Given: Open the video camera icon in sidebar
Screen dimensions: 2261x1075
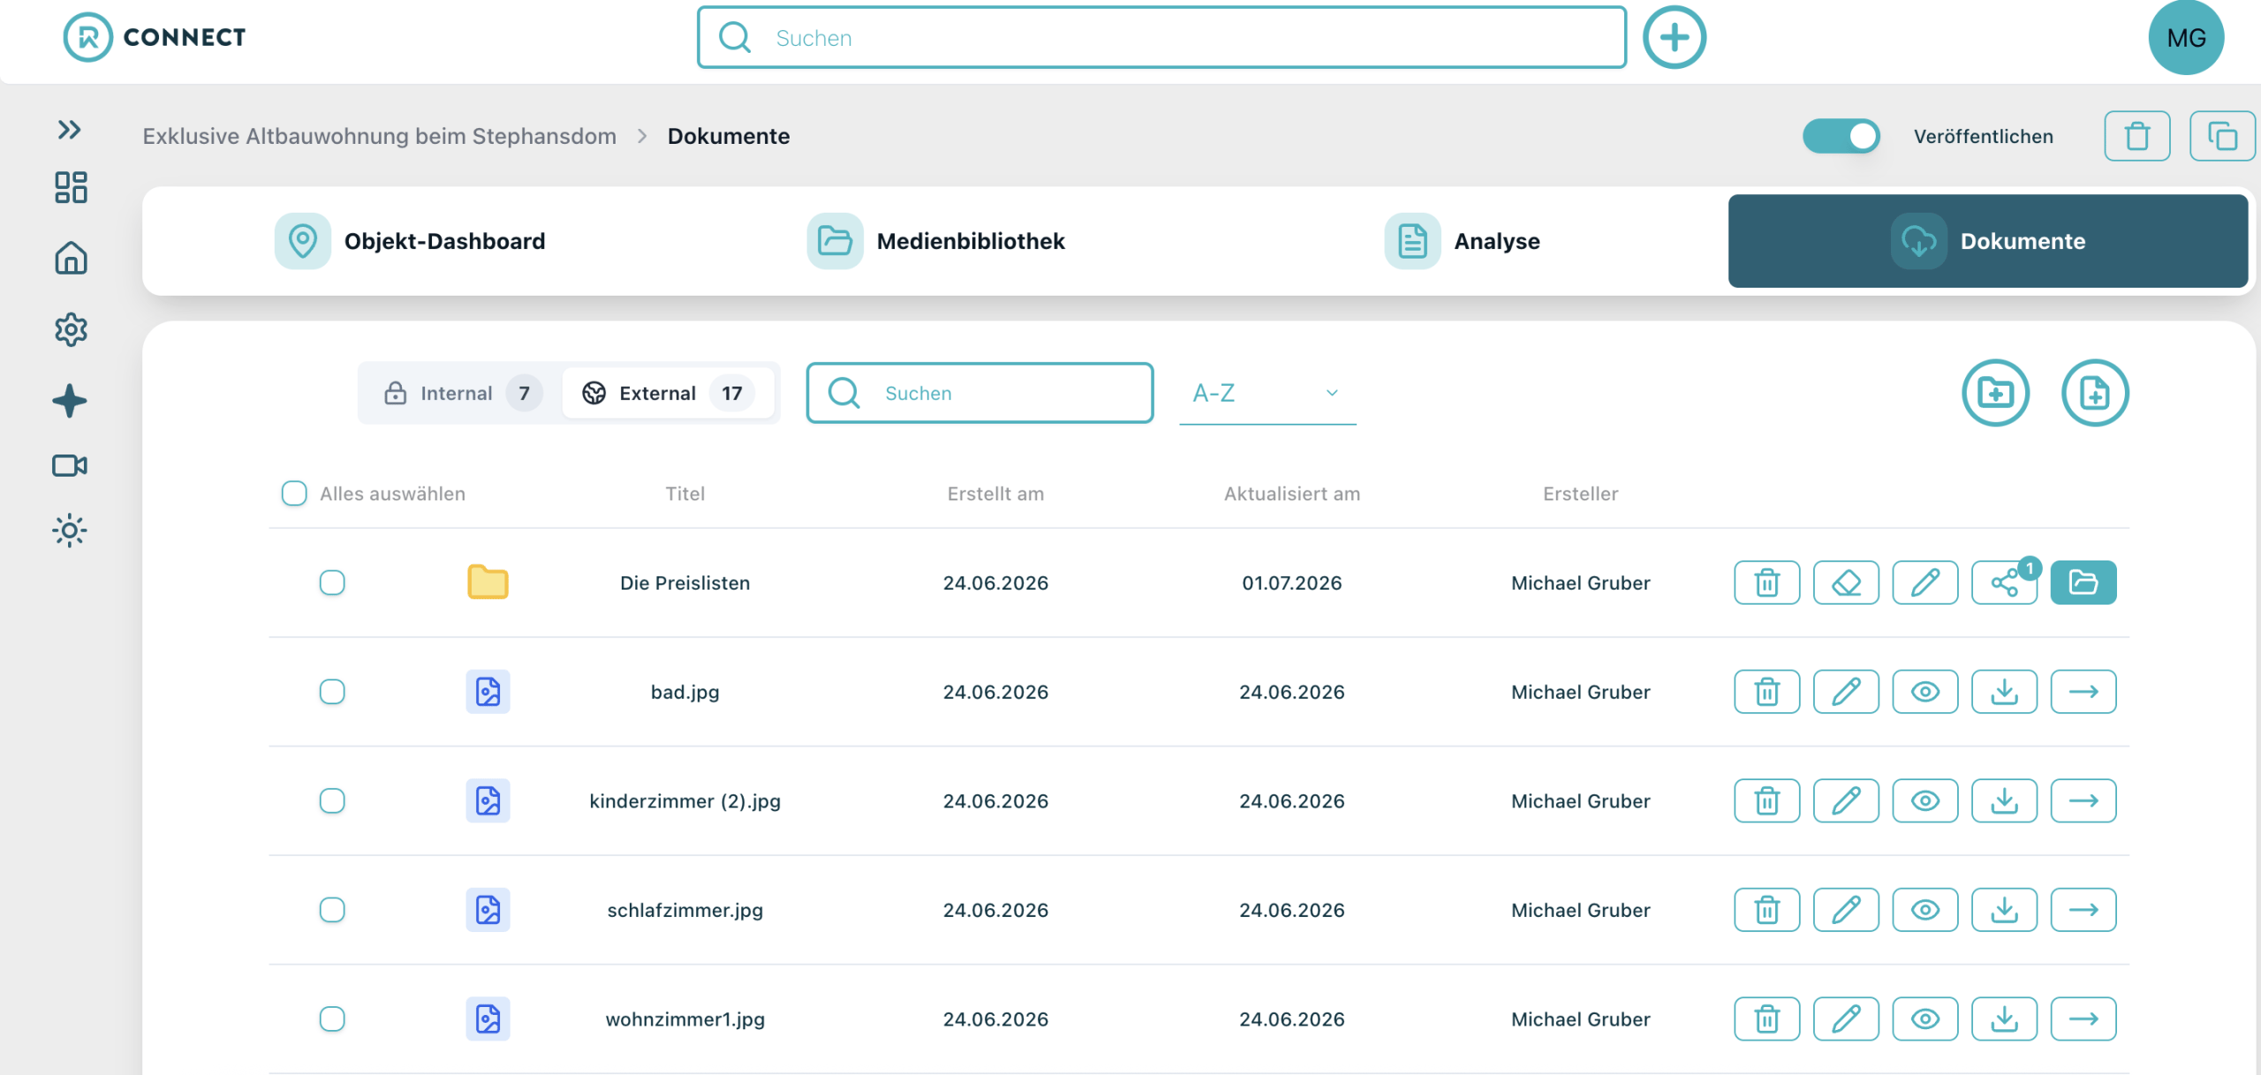Looking at the screenshot, I should click(70, 465).
